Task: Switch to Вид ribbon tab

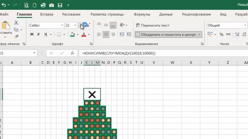Action: click(x=223, y=14)
